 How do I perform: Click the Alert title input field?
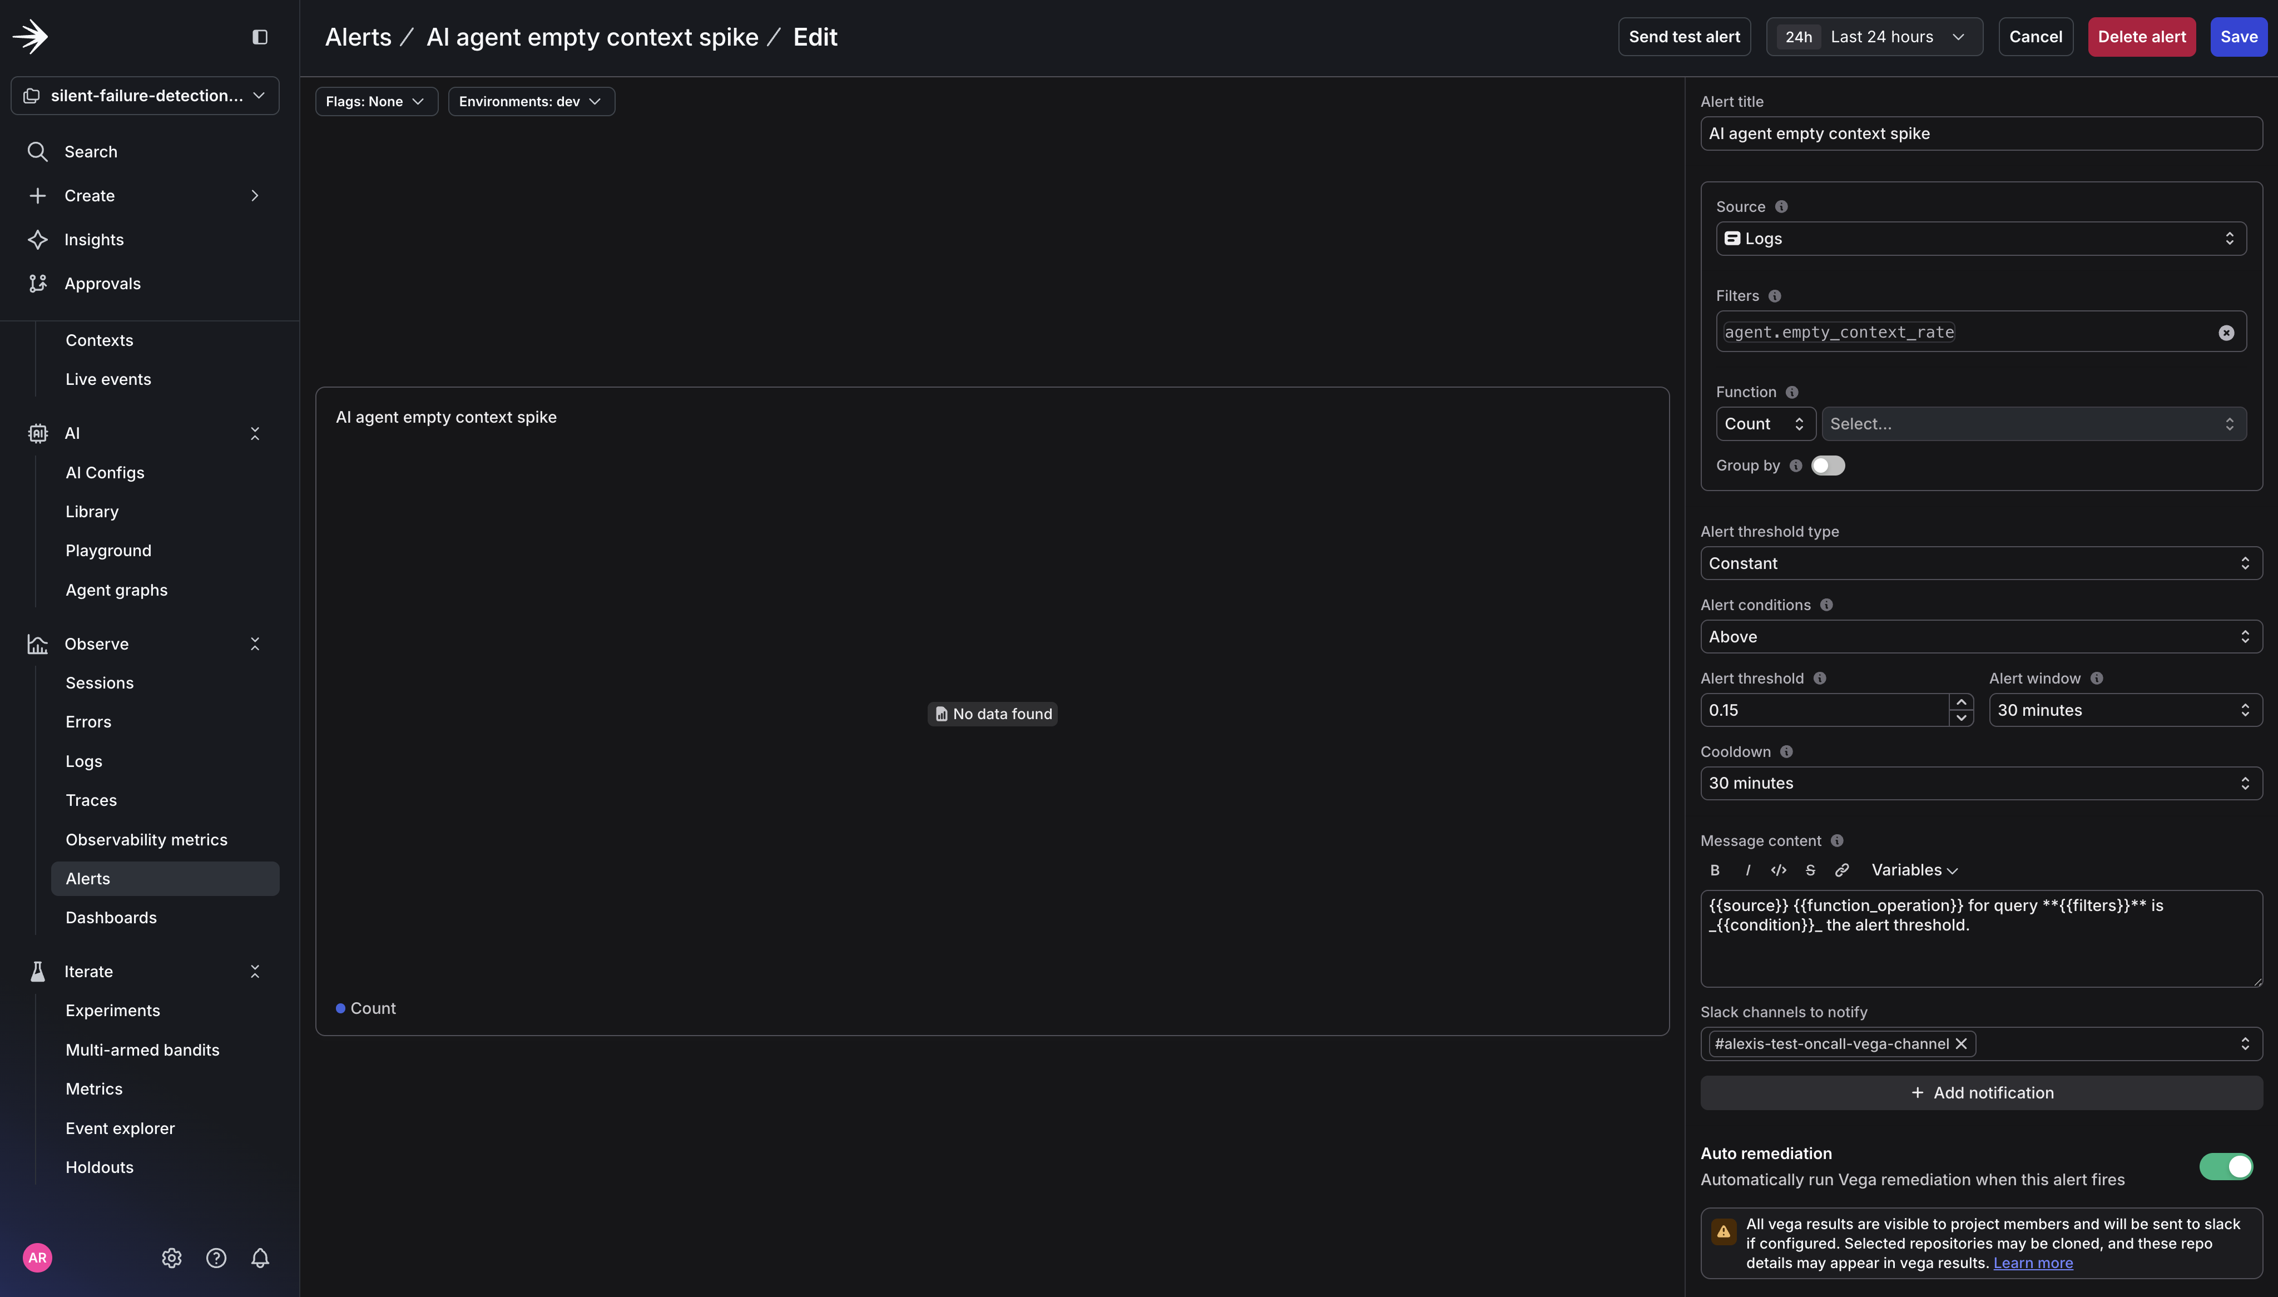pos(1980,133)
